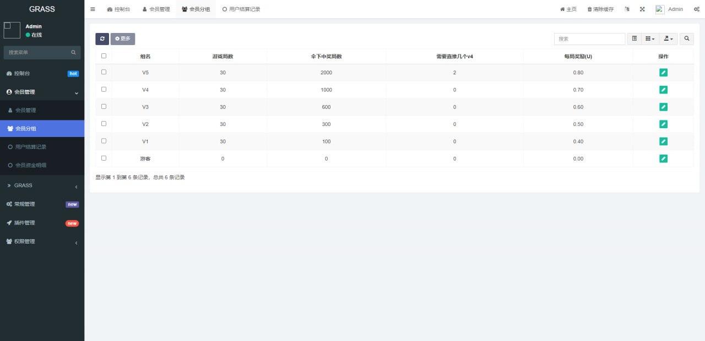
Task: Check the select-all checkbox in header
Action: (x=104, y=56)
